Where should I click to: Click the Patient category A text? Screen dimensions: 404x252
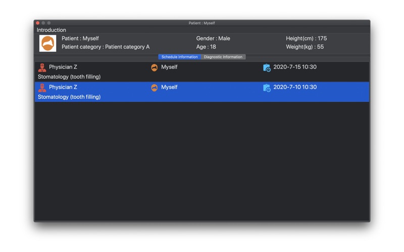click(127, 47)
